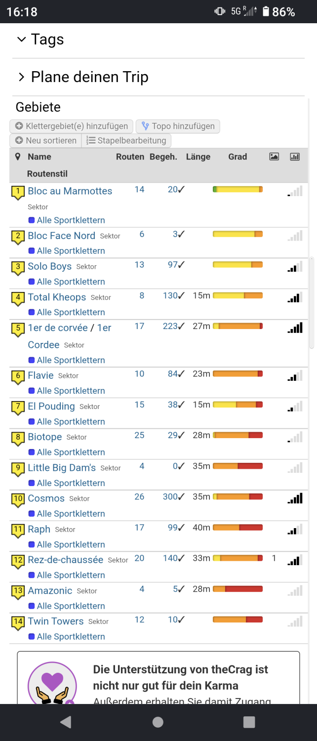The image size is (317, 741).
Task: Sort table by Routen column
Action: [x=130, y=157]
